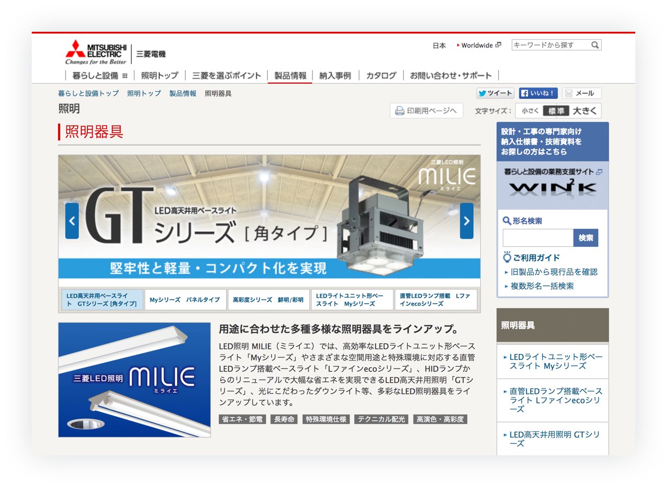Image resolution: width=667 pixels, height=487 pixels.
Task: Click the Worldwide link
Action: pos(477,46)
